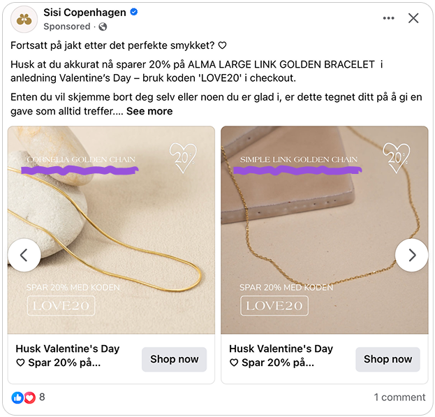This screenshot has width=435, height=417.
Task: Open the Sisi Copenhagen page name link
Action: click(84, 13)
